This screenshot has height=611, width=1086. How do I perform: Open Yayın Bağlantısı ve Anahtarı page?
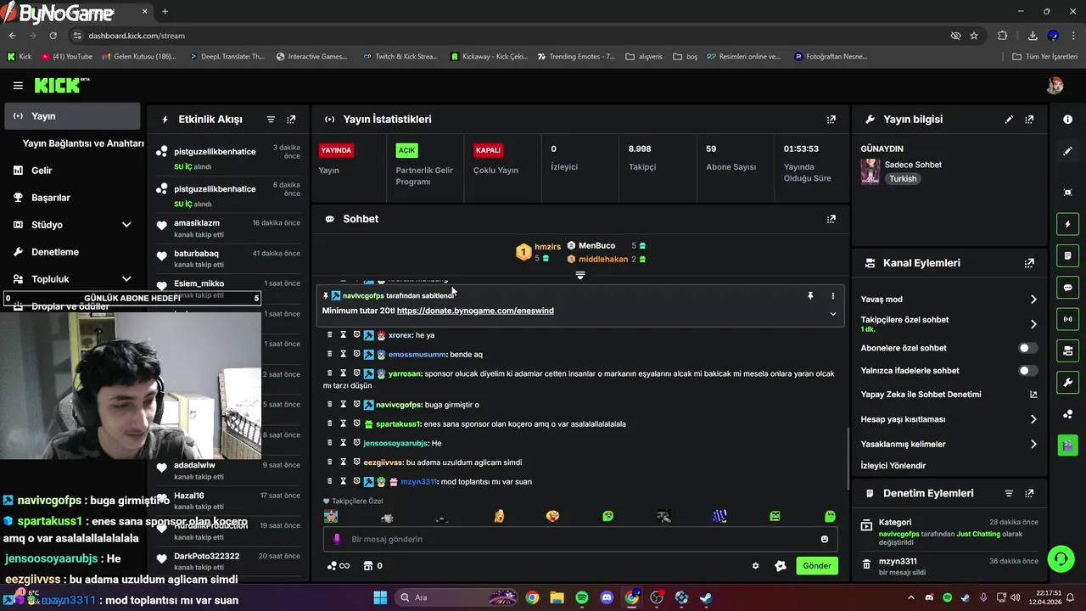click(x=83, y=143)
